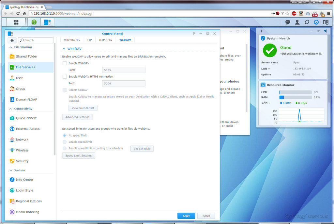The image size is (334, 224).
Task: Tick the Enable CalDAV checkbox
Action: point(65,90)
